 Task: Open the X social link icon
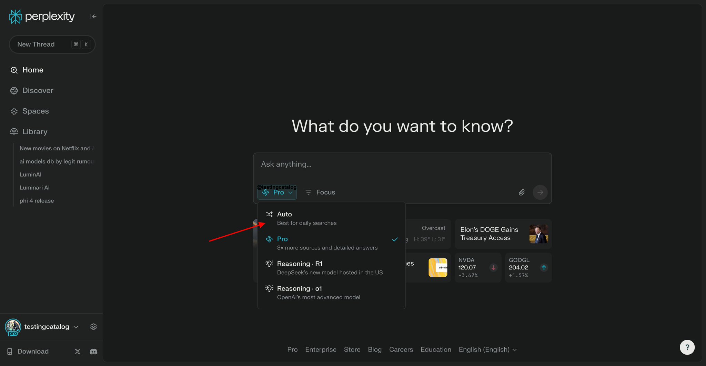tap(78, 352)
